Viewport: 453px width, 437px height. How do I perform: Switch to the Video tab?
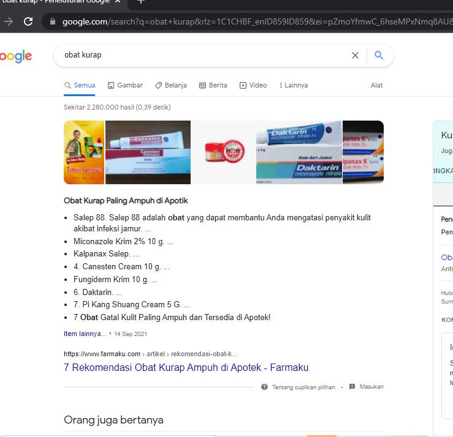(x=253, y=86)
